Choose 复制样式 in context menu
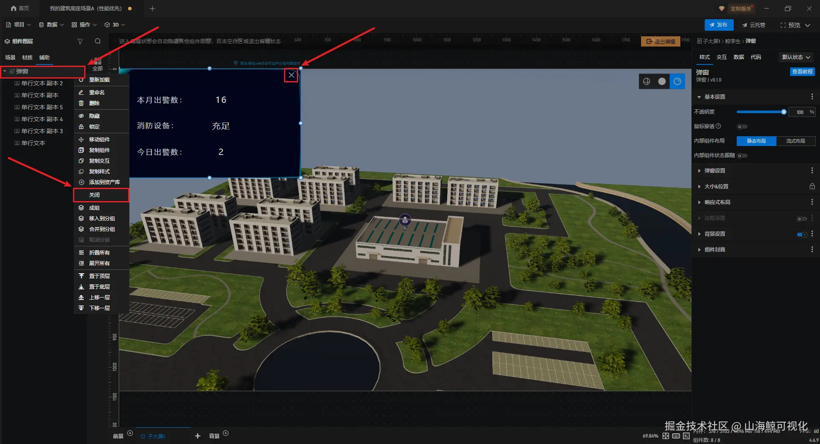 point(102,172)
